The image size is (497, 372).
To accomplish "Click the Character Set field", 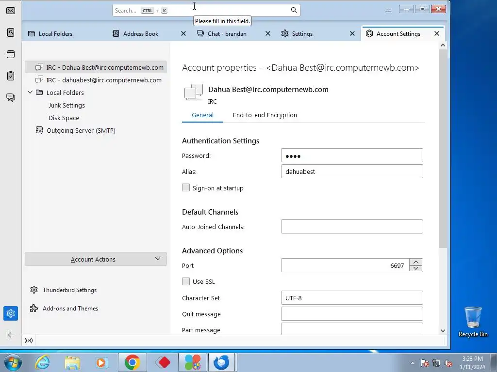I will (352, 298).
